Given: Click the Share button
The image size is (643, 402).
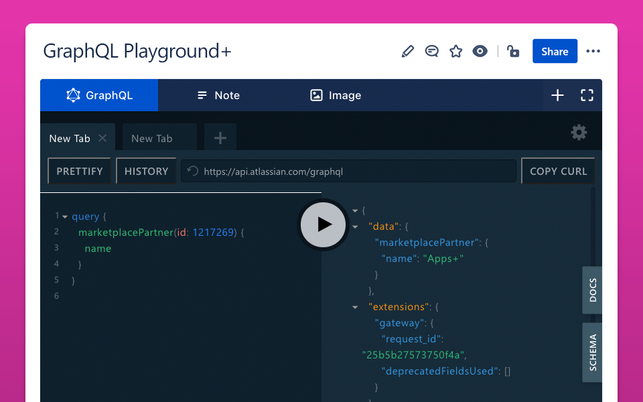Looking at the screenshot, I should [x=555, y=52].
